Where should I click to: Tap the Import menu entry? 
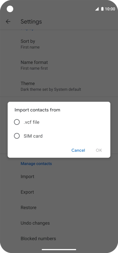tap(59, 177)
